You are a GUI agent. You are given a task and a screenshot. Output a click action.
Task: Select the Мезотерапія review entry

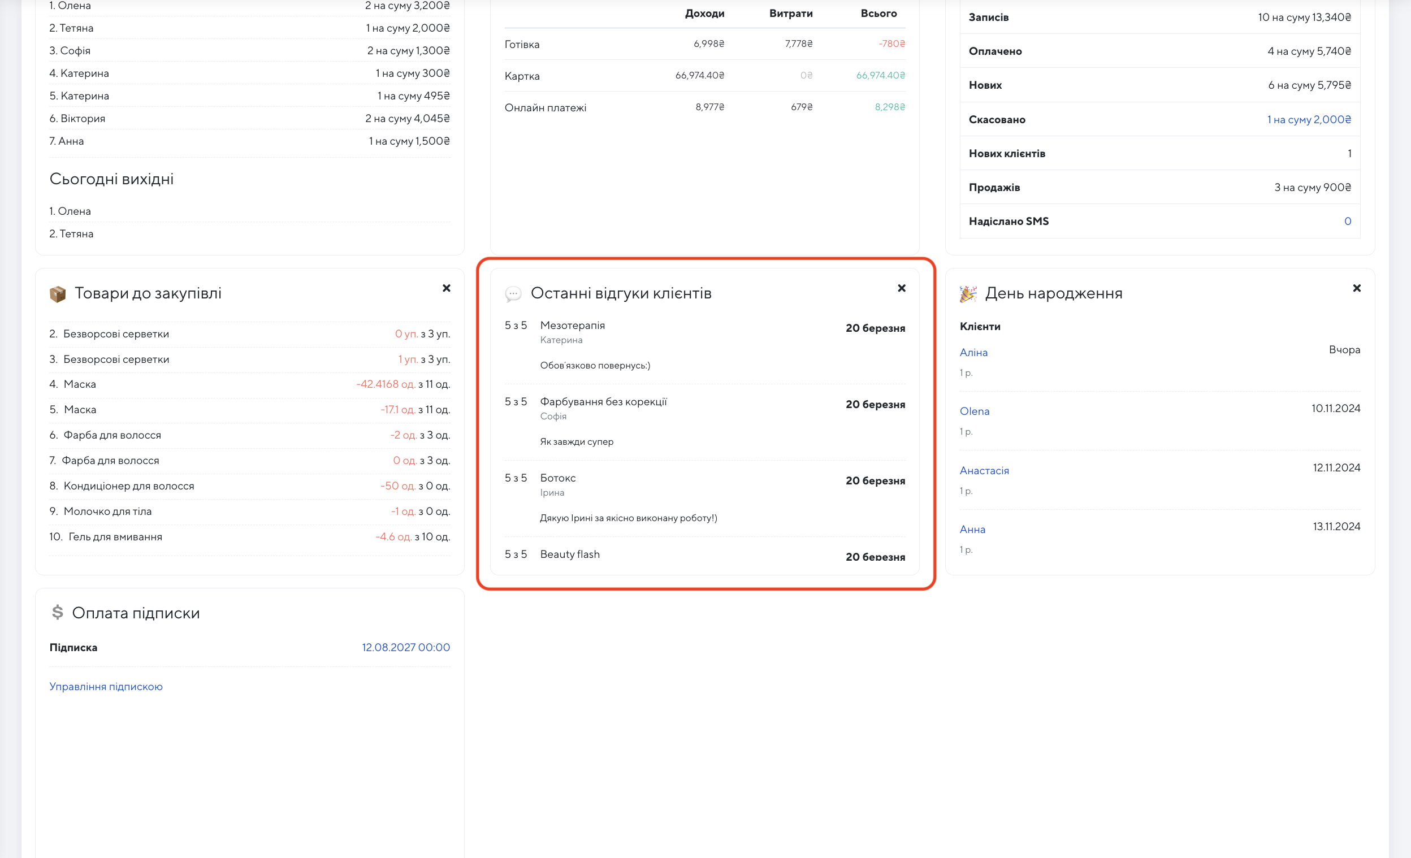[572, 326]
